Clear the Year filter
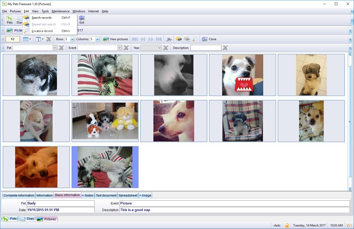The image size is (354, 229). tap(166, 48)
